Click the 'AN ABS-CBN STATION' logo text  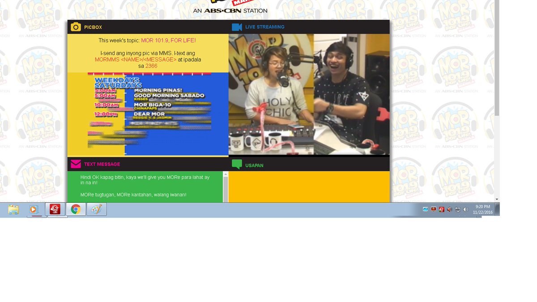[x=230, y=11]
